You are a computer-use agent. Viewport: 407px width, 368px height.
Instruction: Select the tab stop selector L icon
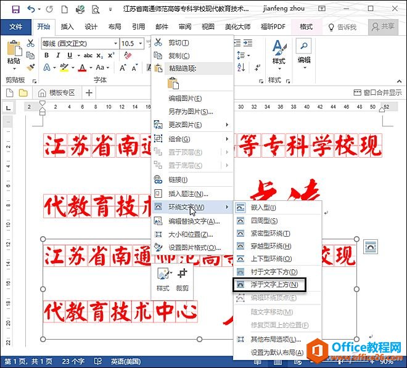tap(8, 107)
